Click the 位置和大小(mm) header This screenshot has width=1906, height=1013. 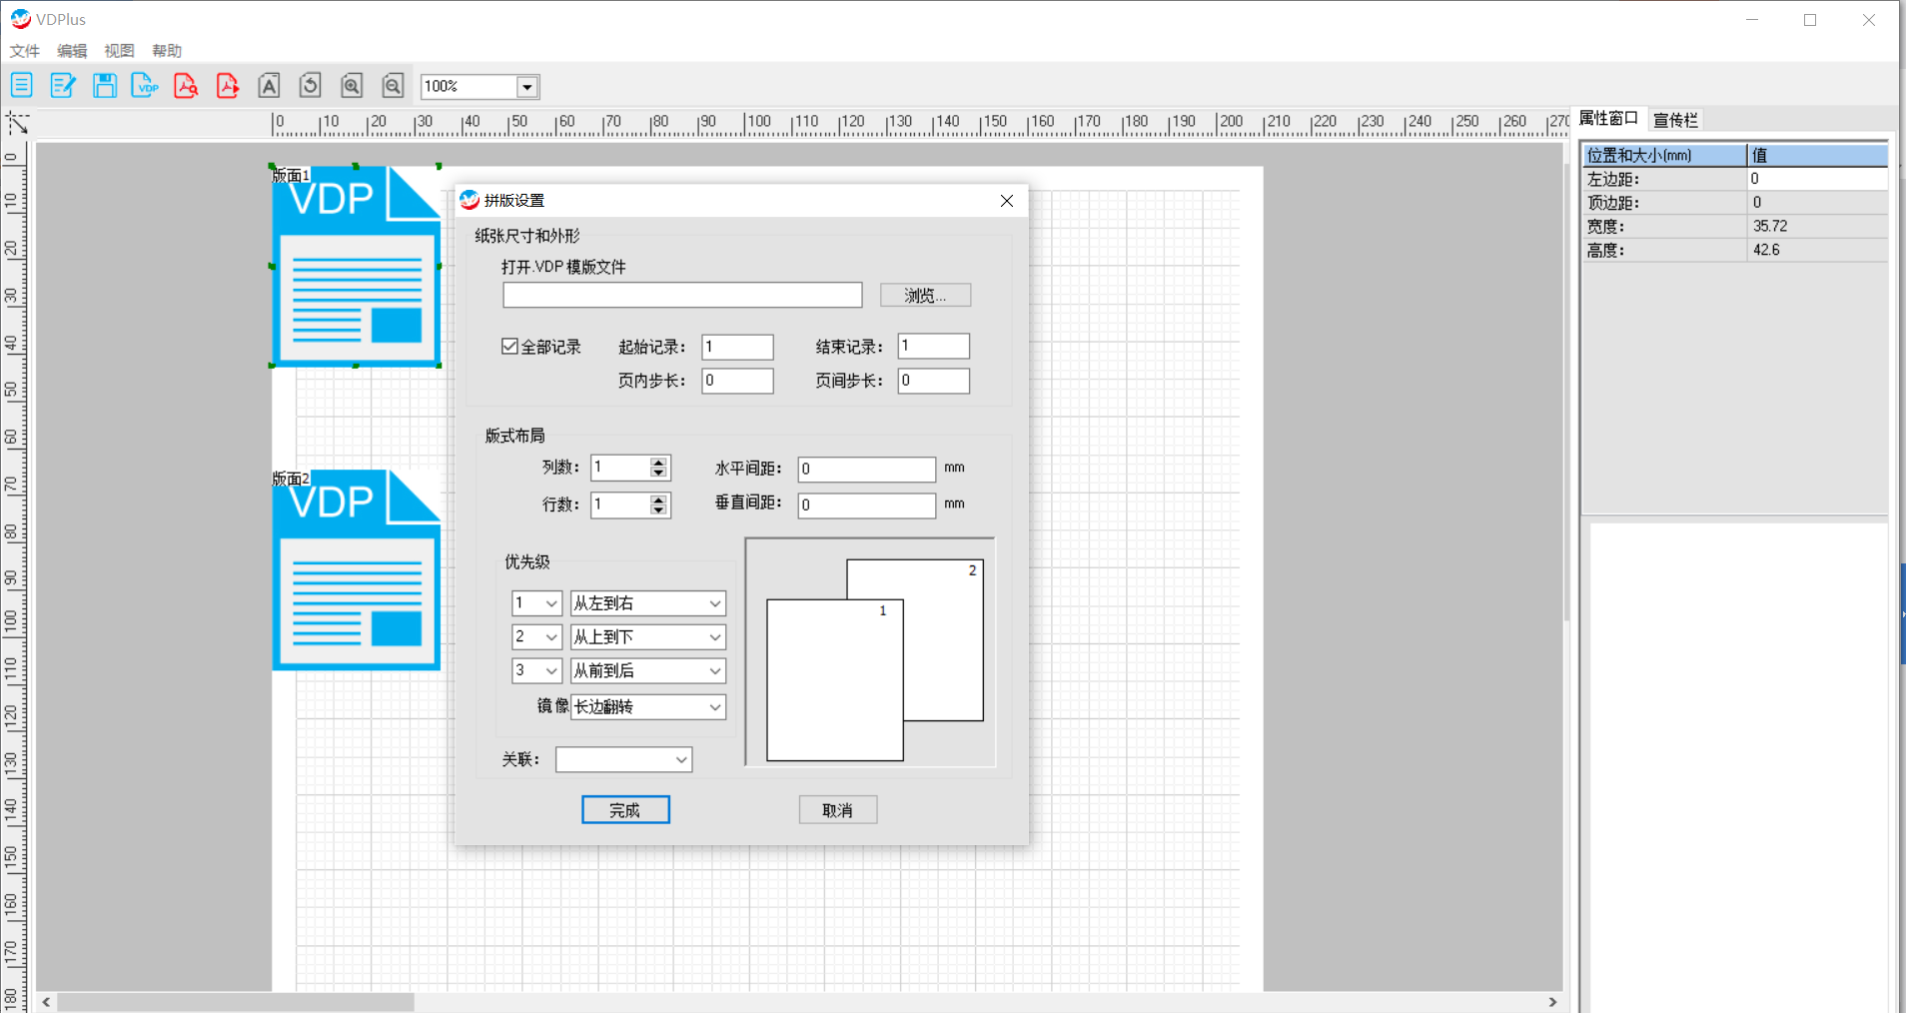(1664, 156)
